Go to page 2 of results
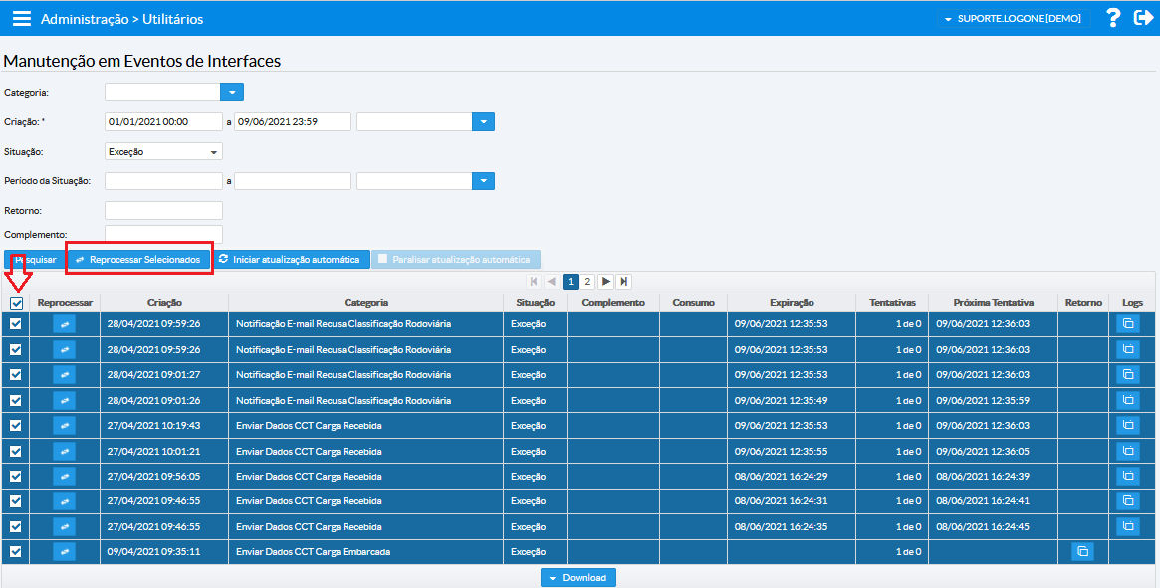 point(587,282)
